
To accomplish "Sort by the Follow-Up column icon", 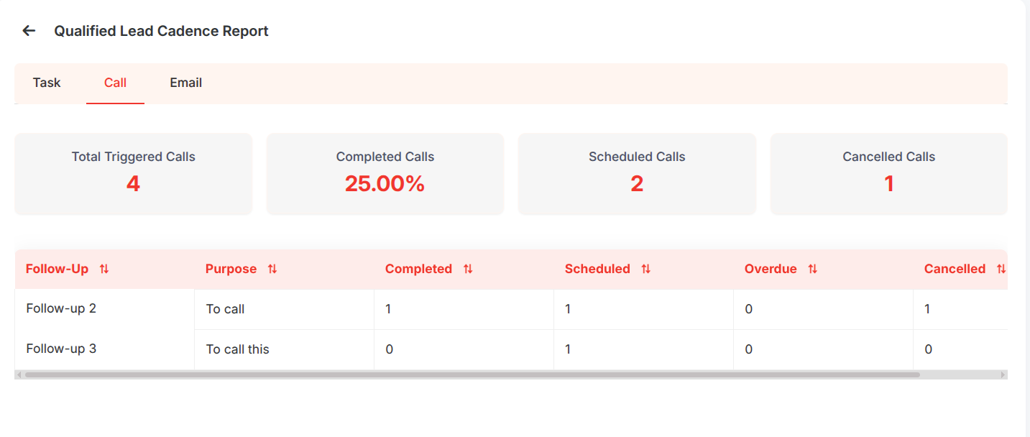I will [104, 269].
